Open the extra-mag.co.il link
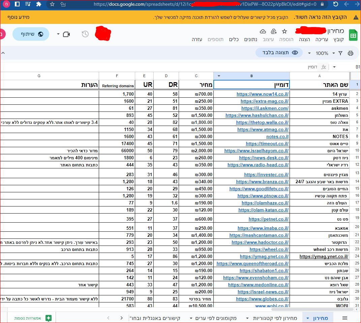 [x=265, y=101]
